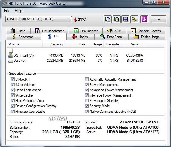Toggle the Read Look-Ahead checkbox

point(12,90)
